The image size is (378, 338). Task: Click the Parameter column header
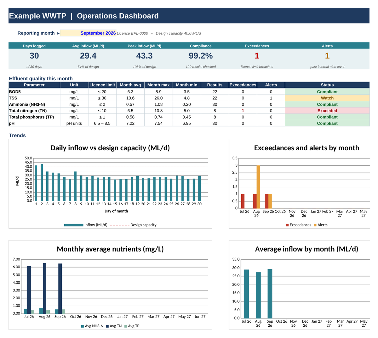tap(34, 85)
